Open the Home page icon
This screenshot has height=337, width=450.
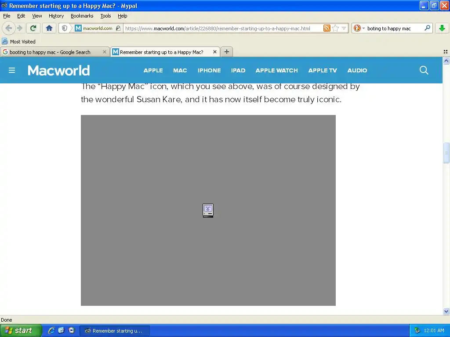pyautogui.click(x=49, y=28)
